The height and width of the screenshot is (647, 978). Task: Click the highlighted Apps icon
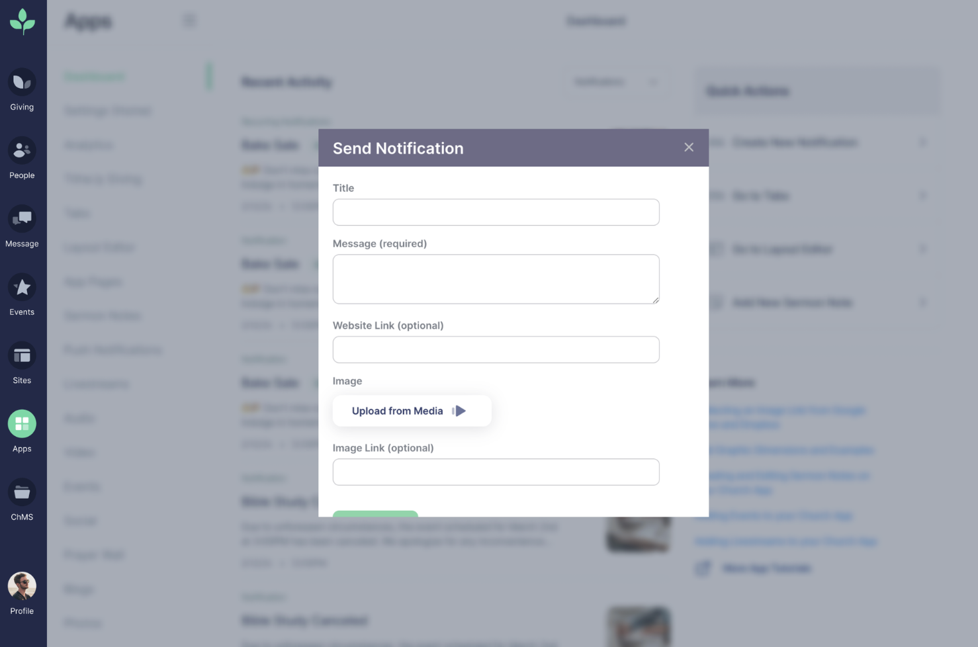click(x=22, y=424)
